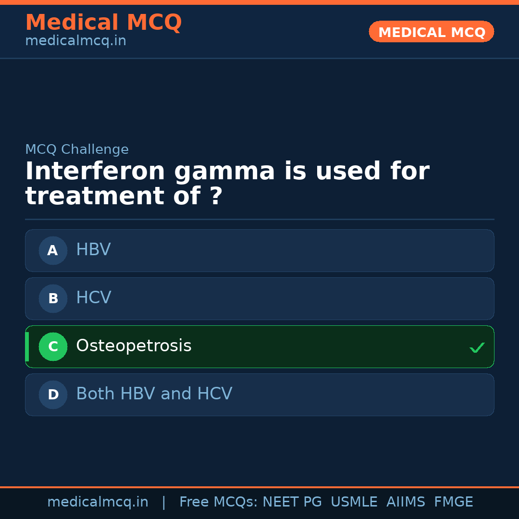Screen dimensions: 519x519
Task: Click the letter D circle icon
Action: 53,395
